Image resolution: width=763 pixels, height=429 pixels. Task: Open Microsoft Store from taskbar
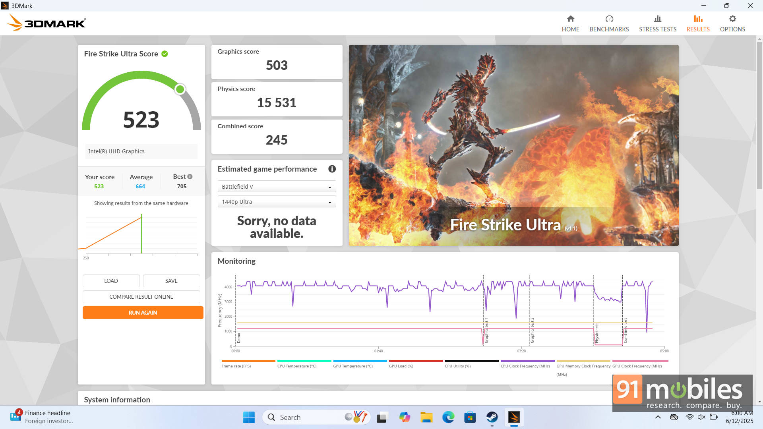tap(470, 417)
